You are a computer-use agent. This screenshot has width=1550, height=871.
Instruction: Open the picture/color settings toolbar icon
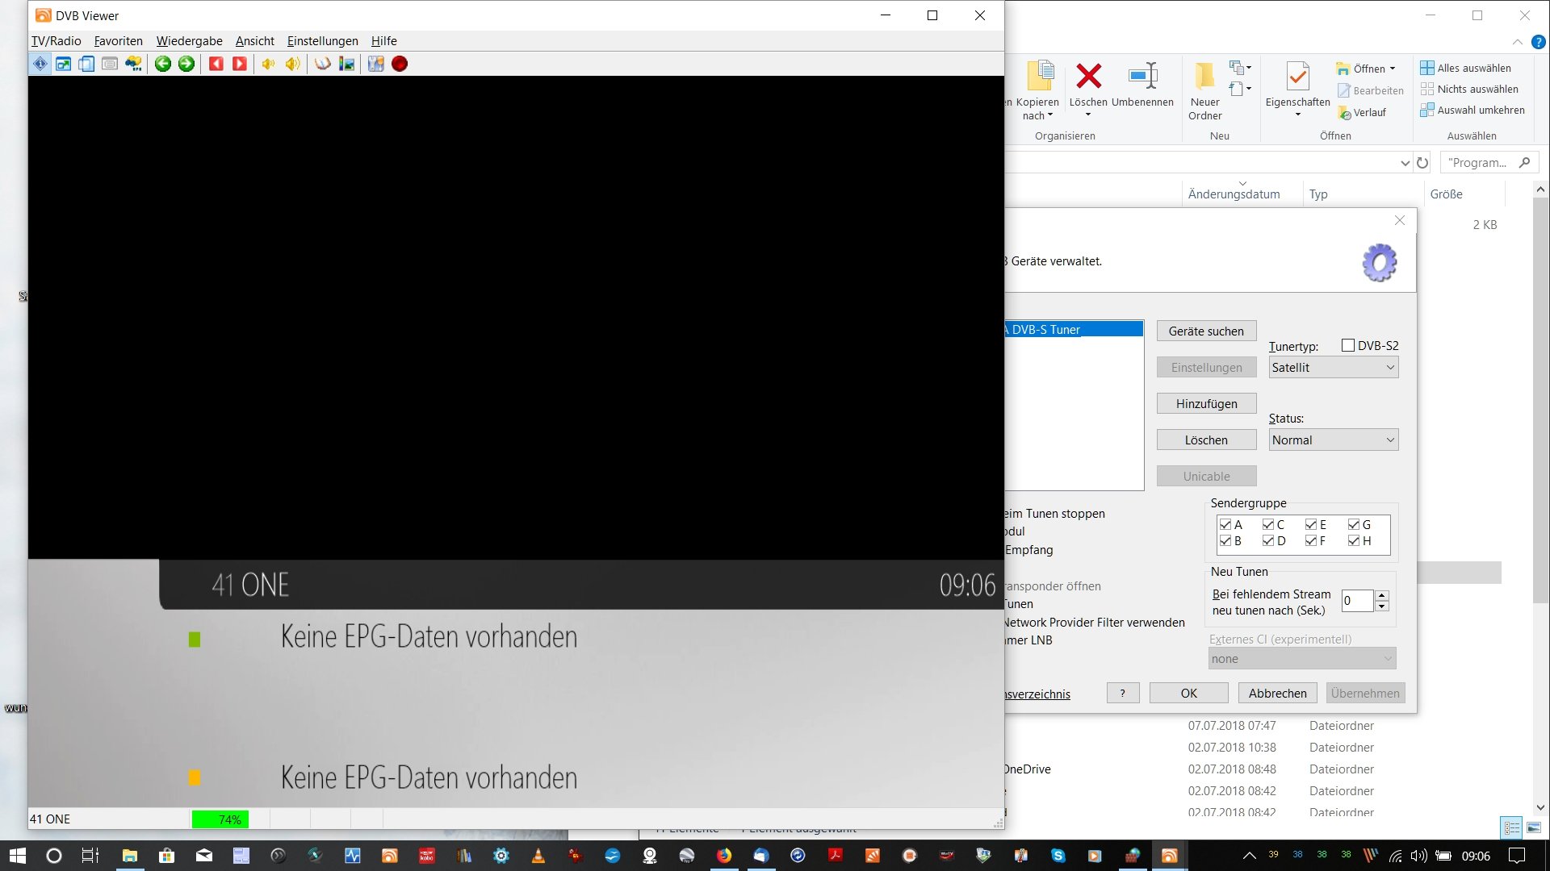point(346,64)
